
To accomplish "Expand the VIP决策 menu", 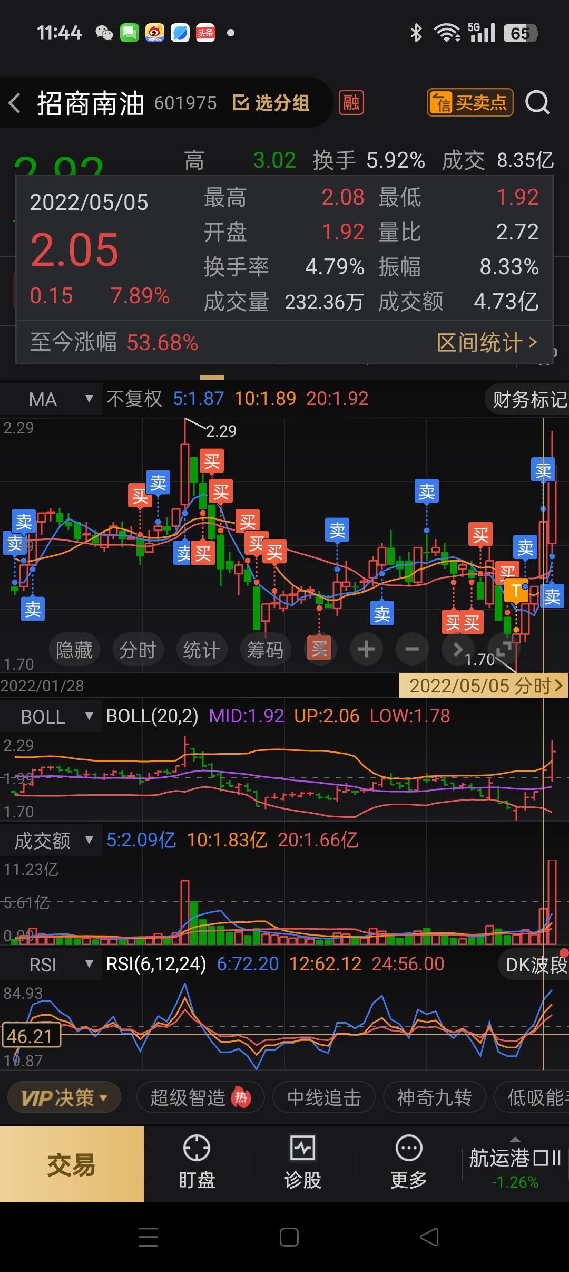I will [x=64, y=1098].
